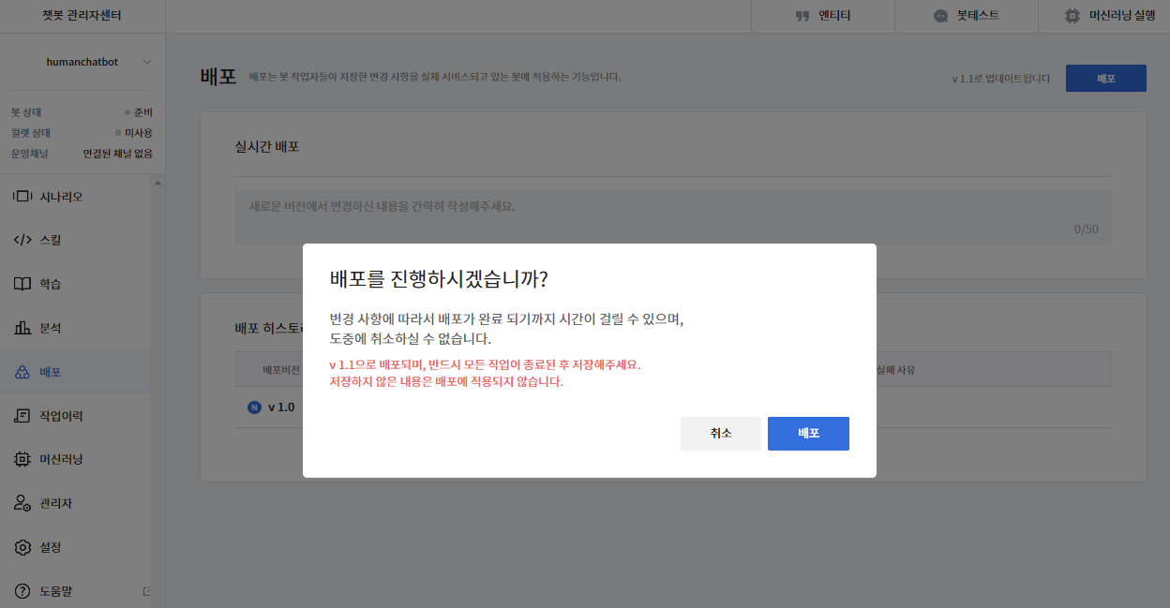Click the 관리자 user icon in the sidebar
The width and height of the screenshot is (1170, 608).
22,503
